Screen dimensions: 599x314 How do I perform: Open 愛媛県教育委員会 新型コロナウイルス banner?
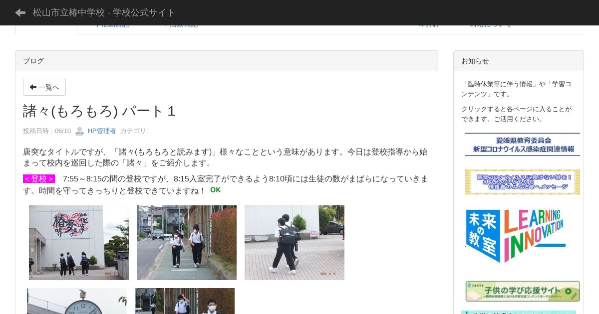(x=523, y=145)
